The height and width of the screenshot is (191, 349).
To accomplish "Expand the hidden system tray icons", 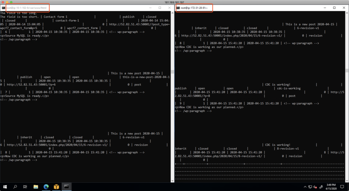I will [x=304, y=187].
